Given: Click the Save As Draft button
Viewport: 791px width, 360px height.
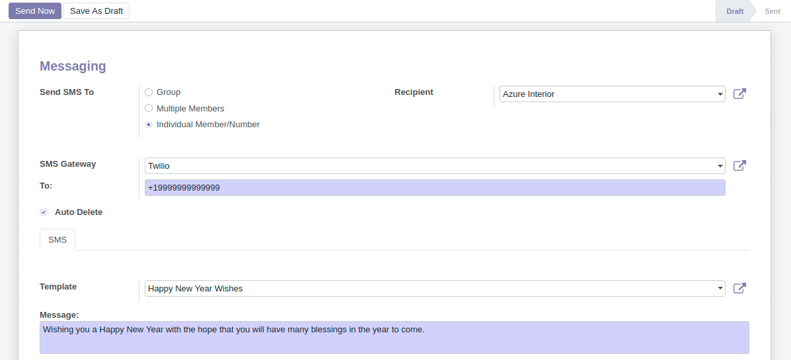Looking at the screenshot, I should (96, 11).
